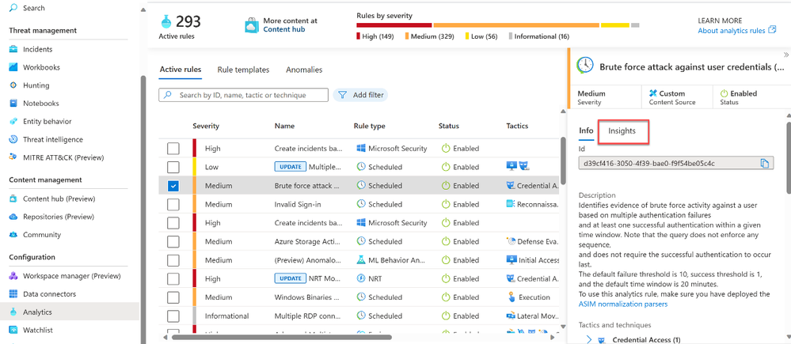791x344 pixels.
Task: Open MITRE ATT&CK (Preview)
Action: [x=63, y=157]
